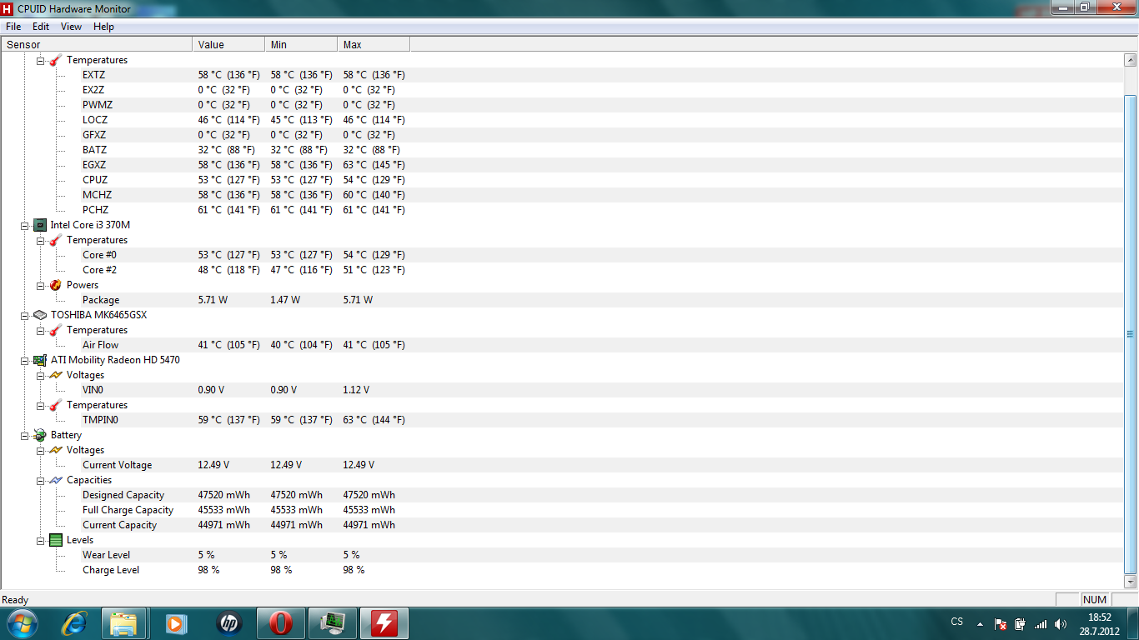Click the Powers flame icon

tap(56, 285)
